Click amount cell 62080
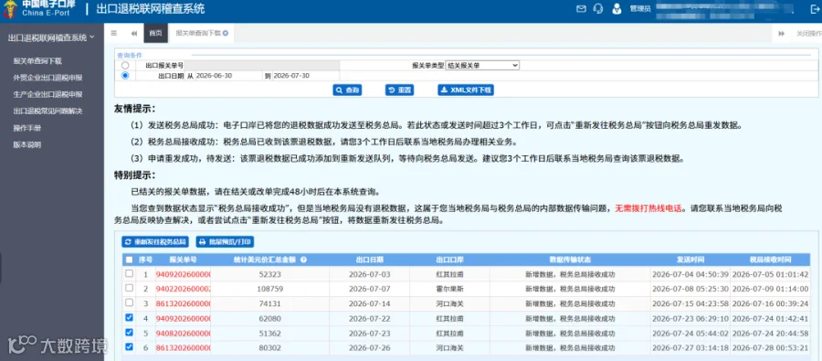The height and width of the screenshot is (361, 822). coord(270,318)
